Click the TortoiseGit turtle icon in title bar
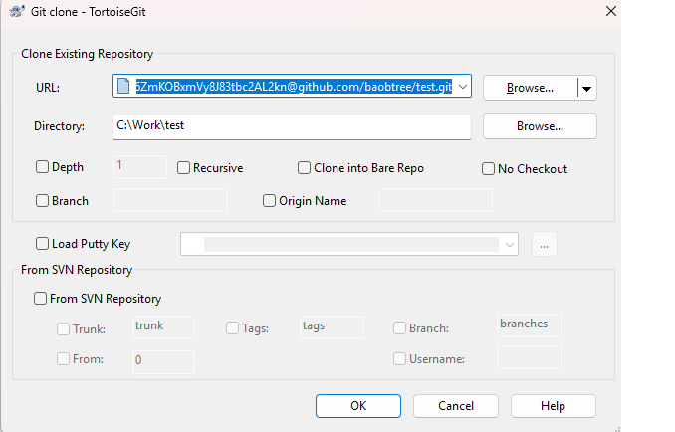 click(x=16, y=11)
